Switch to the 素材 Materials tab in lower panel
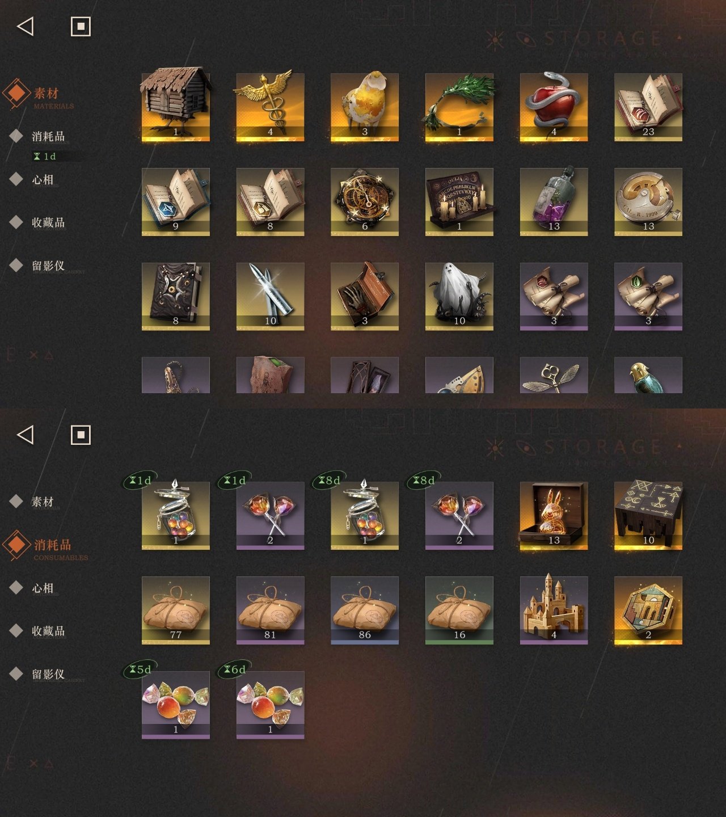 (43, 502)
